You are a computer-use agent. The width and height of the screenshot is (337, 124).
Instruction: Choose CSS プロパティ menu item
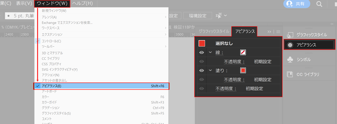tap(101, 64)
